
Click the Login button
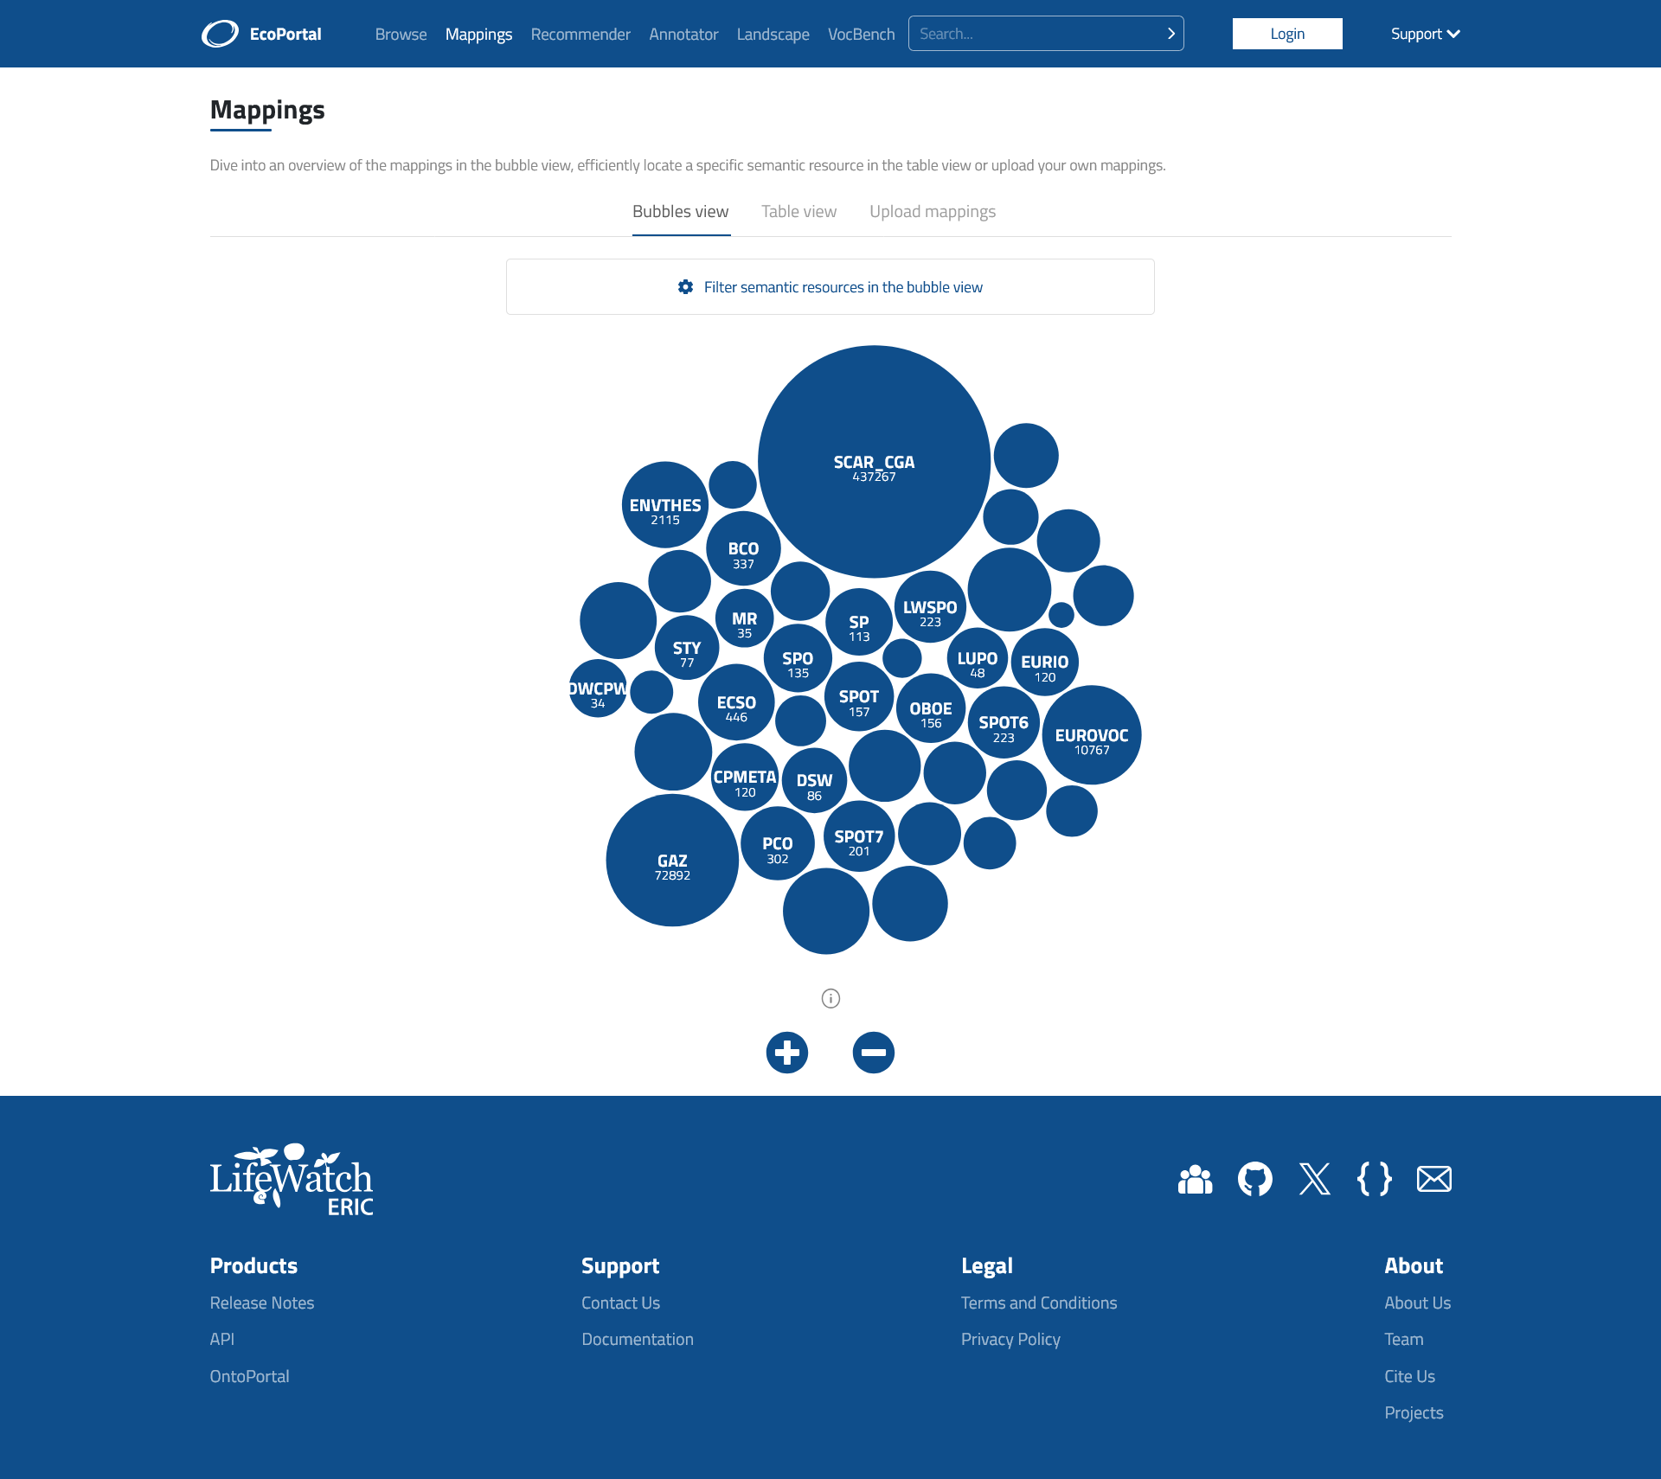(1286, 34)
